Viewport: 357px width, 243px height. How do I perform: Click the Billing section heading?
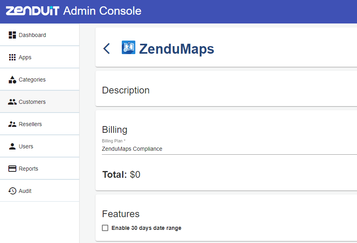115,130
